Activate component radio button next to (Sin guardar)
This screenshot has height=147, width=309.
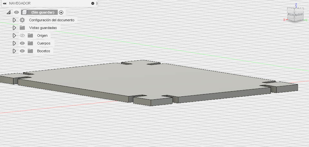tap(61, 13)
